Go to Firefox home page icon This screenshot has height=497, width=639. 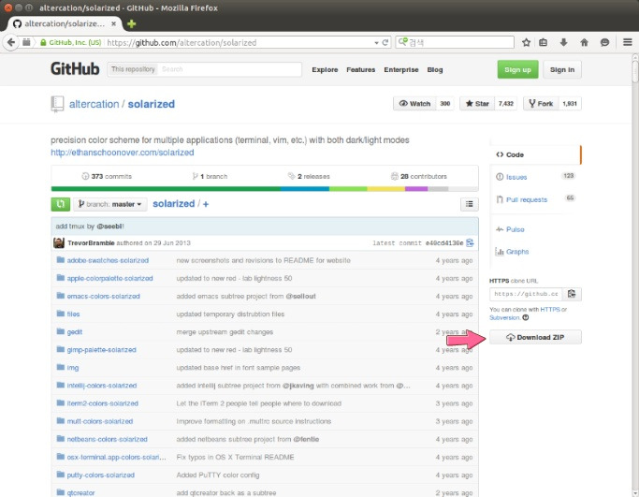[x=584, y=42]
